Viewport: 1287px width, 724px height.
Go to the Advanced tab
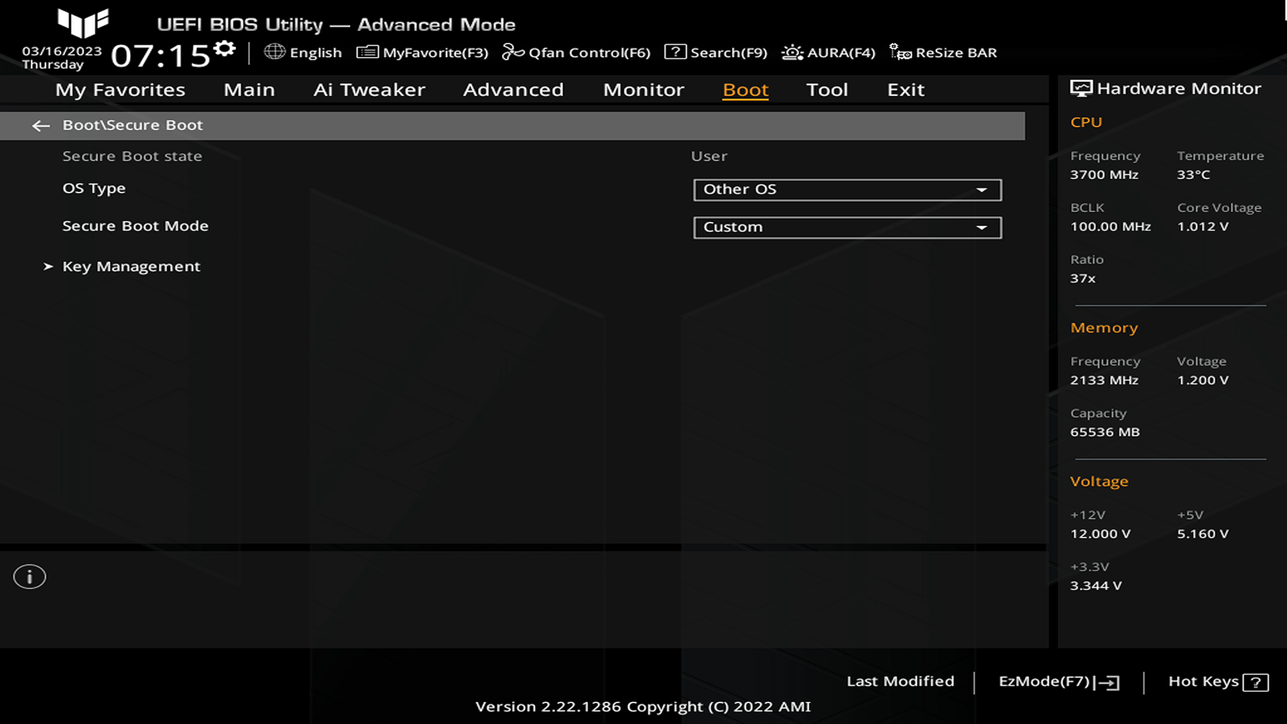click(513, 90)
